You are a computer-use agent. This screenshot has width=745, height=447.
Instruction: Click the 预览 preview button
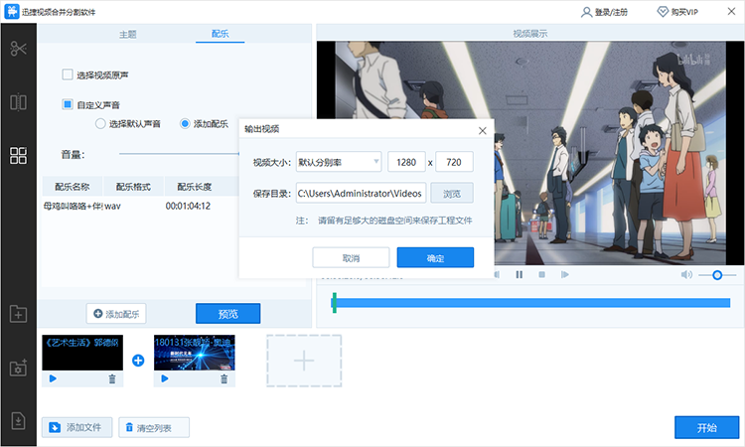pos(228,314)
